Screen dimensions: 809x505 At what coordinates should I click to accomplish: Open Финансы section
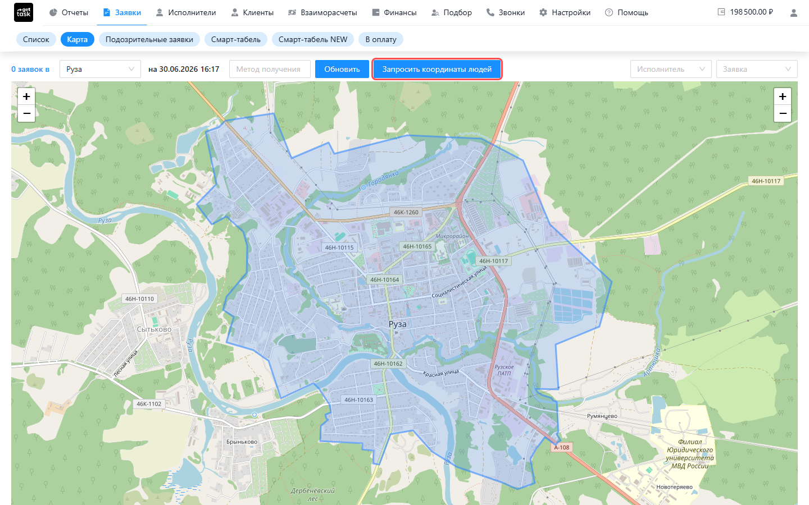pos(394,12)
